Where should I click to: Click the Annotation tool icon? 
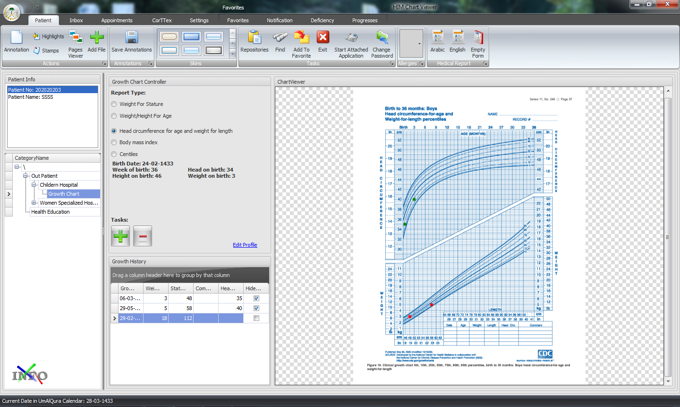point(17,38)
